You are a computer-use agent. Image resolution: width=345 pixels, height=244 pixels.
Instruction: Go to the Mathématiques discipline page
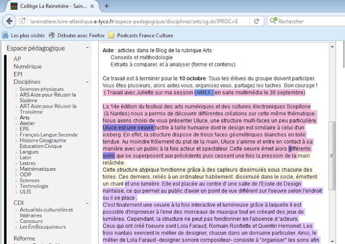pos(38,169)
